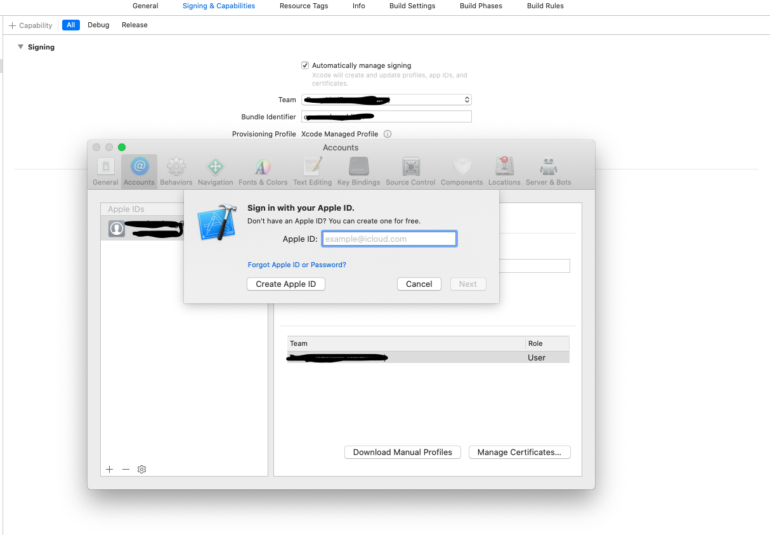Open the Team dropdown in Signing
This screenshot has width=770, height=535.
tap(386, 100)
